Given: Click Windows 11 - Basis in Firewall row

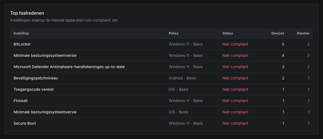Looking at the screenshot, I should [x=186, y=101].
